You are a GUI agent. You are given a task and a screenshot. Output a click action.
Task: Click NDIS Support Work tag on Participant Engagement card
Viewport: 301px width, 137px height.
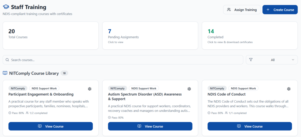pyautogui.click(x=44, y=88)
